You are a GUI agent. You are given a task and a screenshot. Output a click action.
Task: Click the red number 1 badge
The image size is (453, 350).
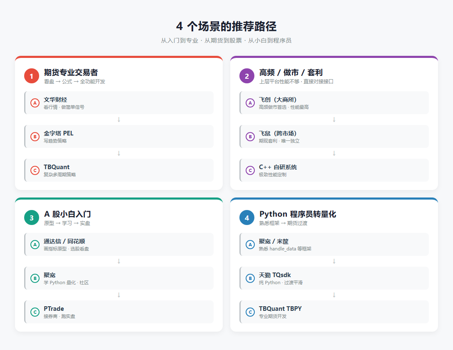coord(32,76)
